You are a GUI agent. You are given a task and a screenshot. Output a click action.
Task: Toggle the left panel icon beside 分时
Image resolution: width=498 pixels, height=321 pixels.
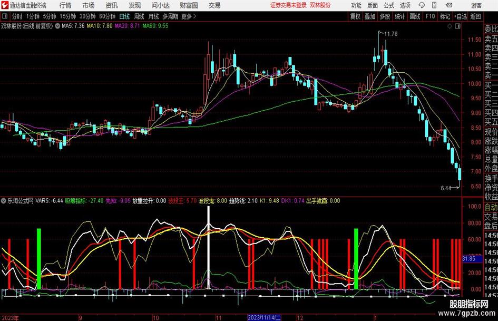coord(4,16)
